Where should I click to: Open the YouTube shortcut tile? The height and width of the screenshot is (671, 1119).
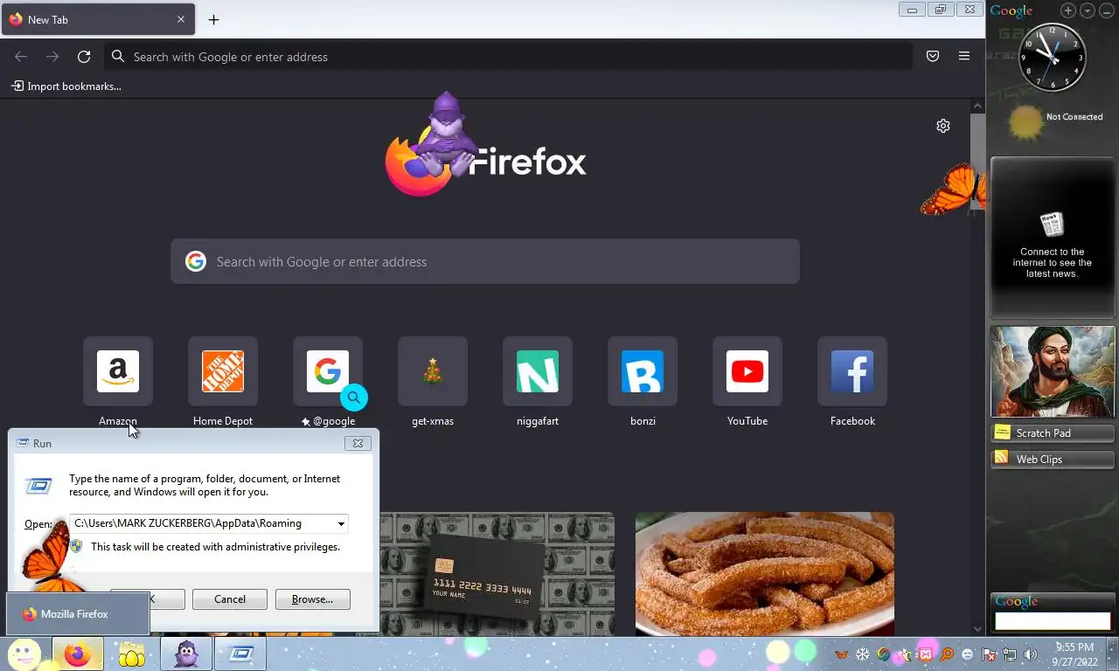coord(747,372)
